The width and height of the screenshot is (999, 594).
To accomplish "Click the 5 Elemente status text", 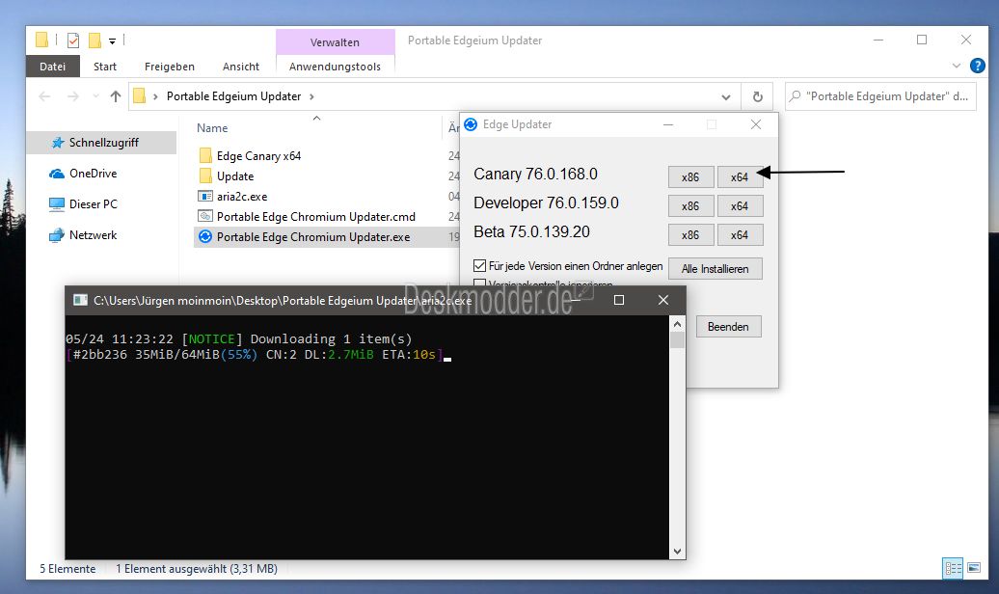I will 67,569.
